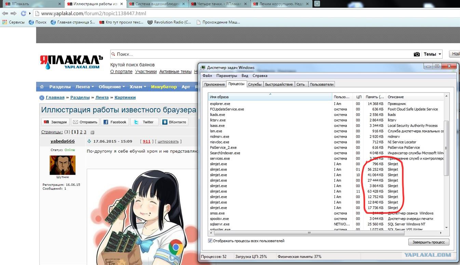
Task: Open yabeda666's avatar picture
Action: click(x=63, y=165)
